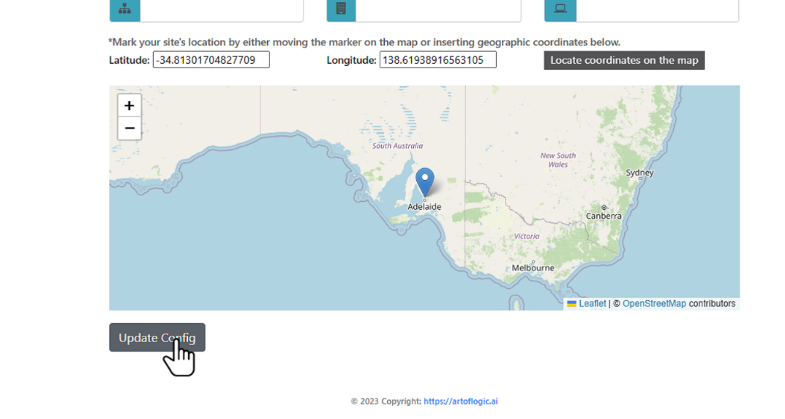Open the artoflogic.ai footer link
The width and height of the screenshot is (785, 419).
(460, 401)
